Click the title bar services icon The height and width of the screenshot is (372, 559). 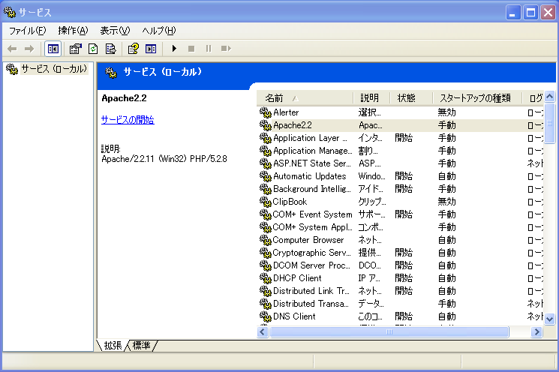10,12
